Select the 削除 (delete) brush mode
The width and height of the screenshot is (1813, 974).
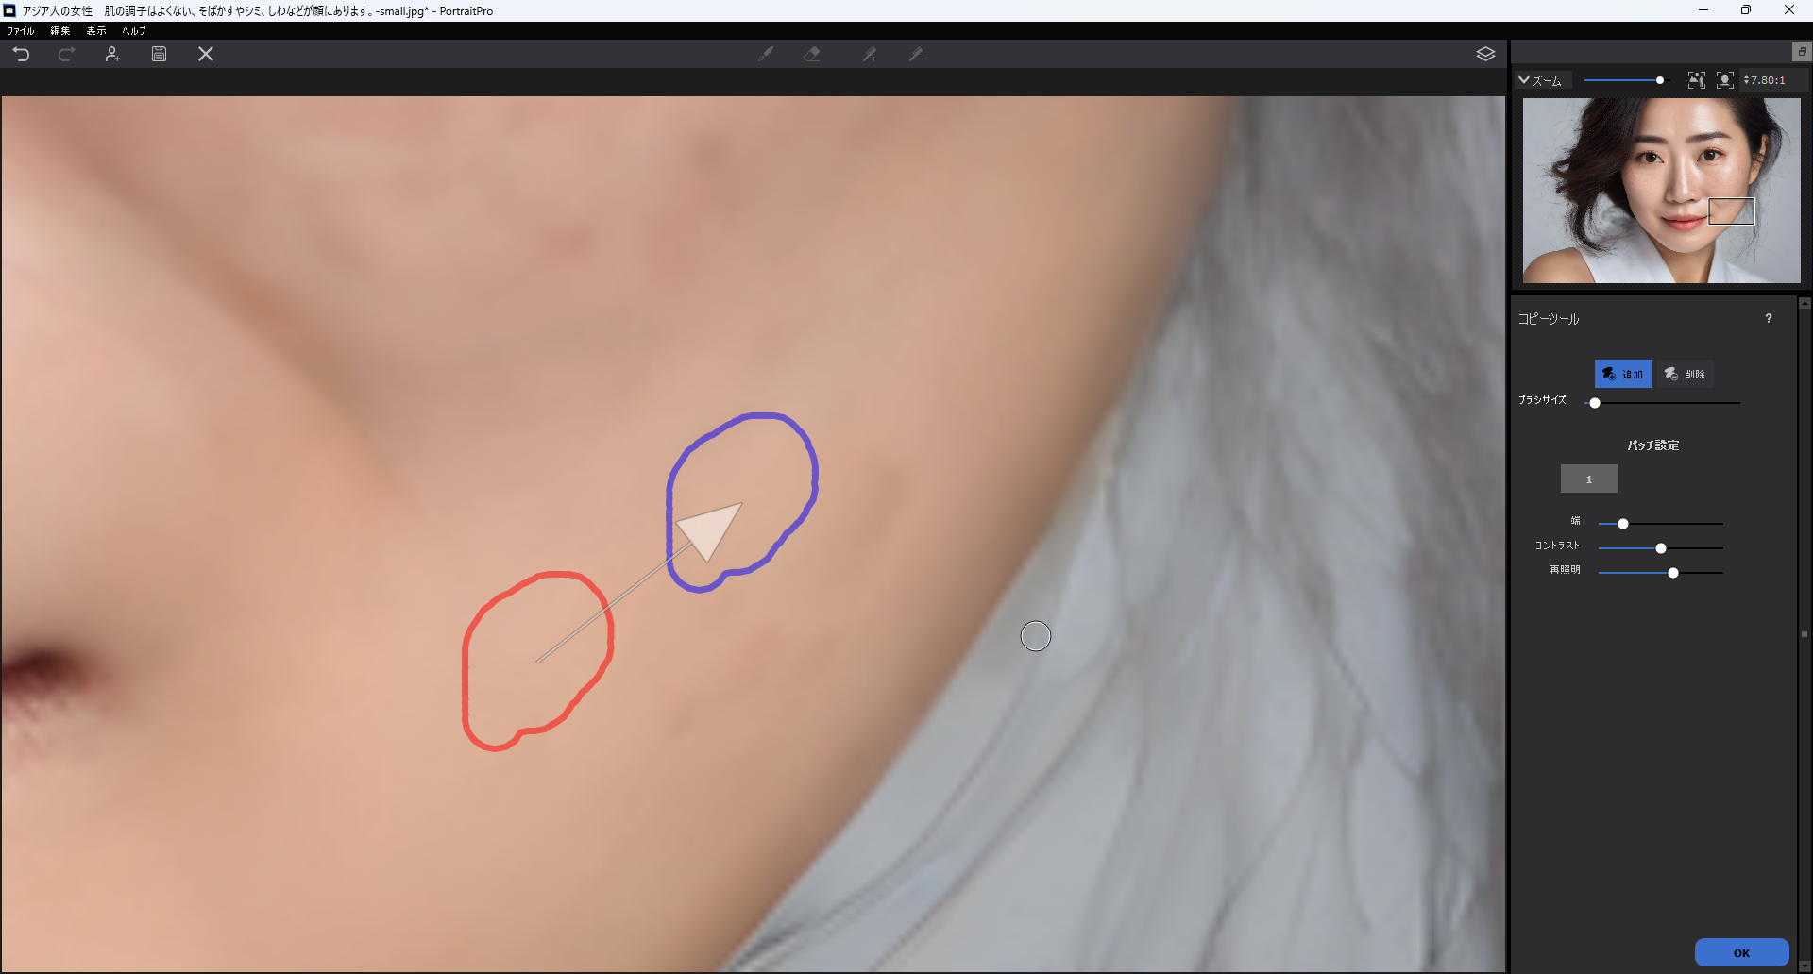[1685, 374]
